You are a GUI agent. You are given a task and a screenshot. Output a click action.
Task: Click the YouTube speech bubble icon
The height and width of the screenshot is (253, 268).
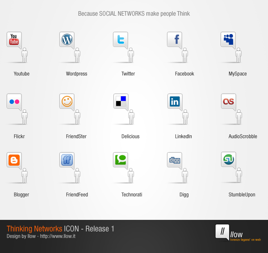tap(14, 39)
